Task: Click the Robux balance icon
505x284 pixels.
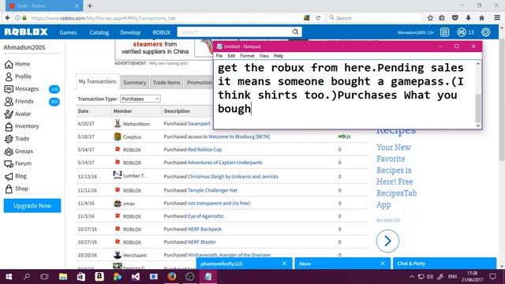Action: (461, 32)
